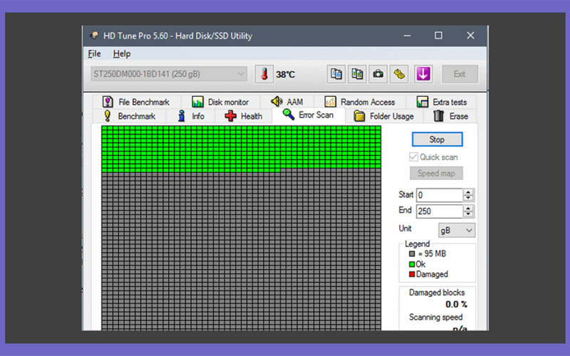Click the Folder Usage folder icon
This screenshot has width=570, height=356.
[x=359, y=116]
